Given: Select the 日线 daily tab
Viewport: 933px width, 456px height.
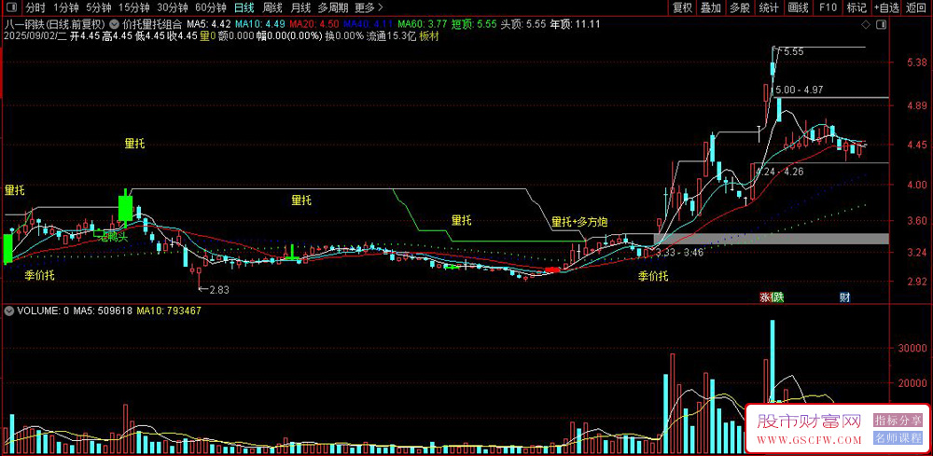Looking at the screenshot, I should click(244, 7).
